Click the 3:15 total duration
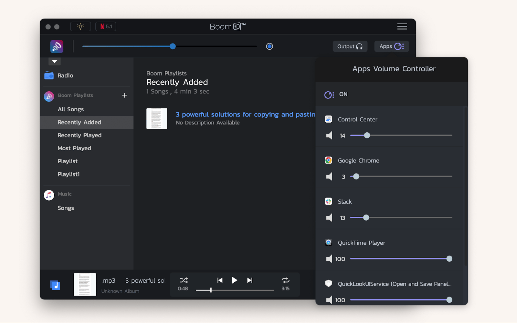The height and width of the screenshot is (323, 517). pyautogui.click(x=285, y=289)
